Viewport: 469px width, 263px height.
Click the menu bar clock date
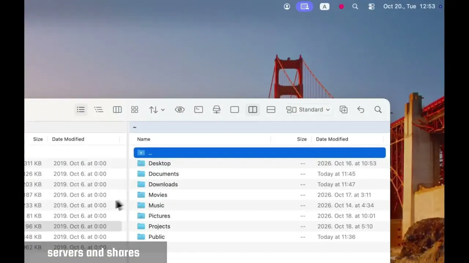[409, 7]
